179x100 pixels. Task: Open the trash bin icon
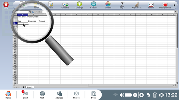point(155,95)
